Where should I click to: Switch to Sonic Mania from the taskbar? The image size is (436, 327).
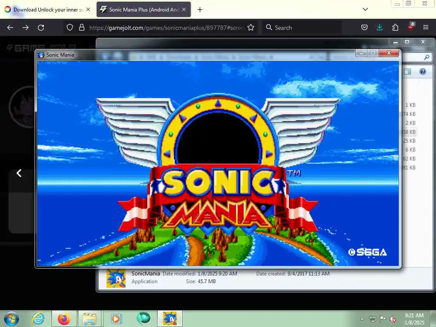click(170, 318)
